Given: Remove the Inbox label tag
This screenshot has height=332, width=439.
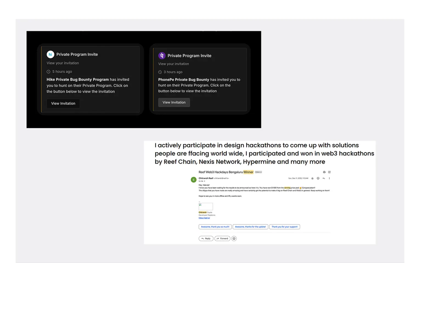Looking at the screenshot, I should [261, 172].
